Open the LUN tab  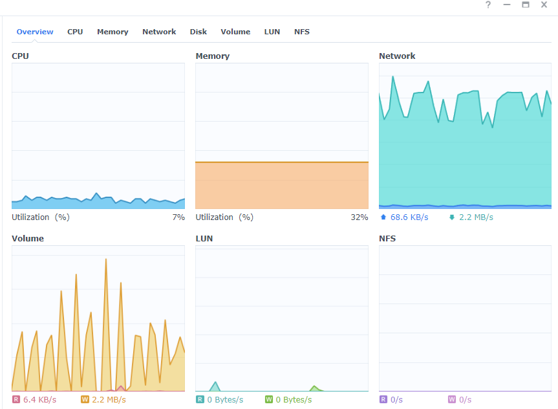point(272,32)
